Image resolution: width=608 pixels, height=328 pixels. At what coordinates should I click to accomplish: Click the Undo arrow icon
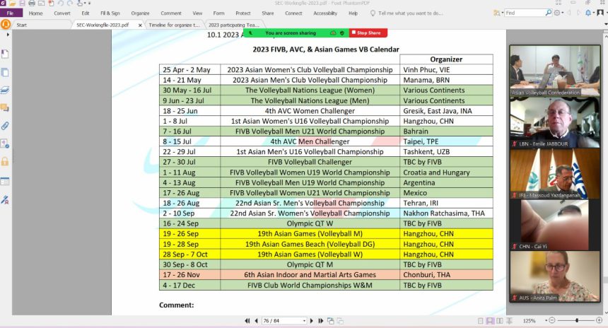(61, 3)
